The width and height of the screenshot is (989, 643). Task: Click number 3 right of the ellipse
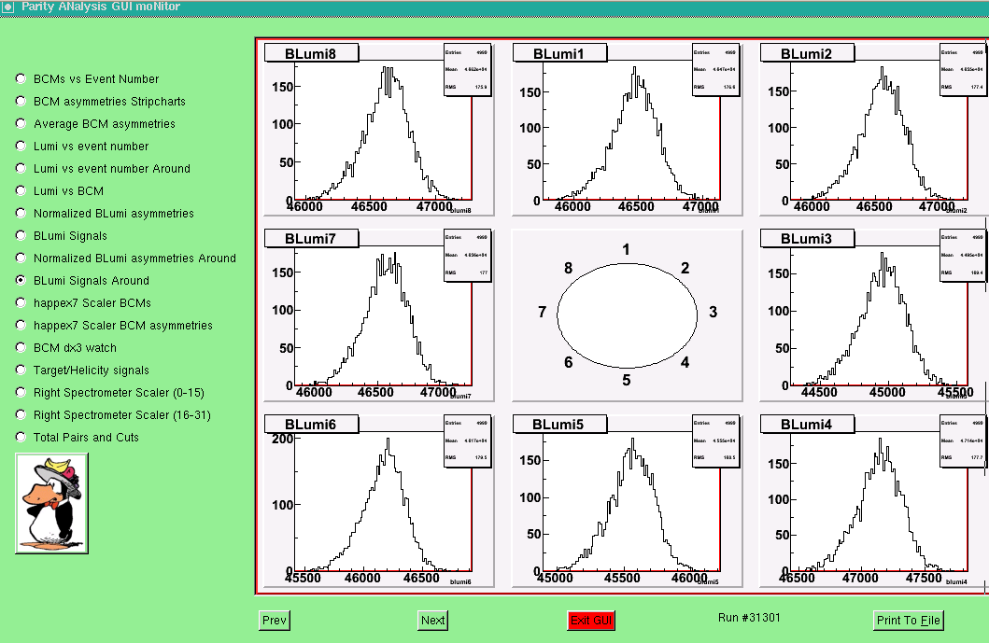coord(713,312)
